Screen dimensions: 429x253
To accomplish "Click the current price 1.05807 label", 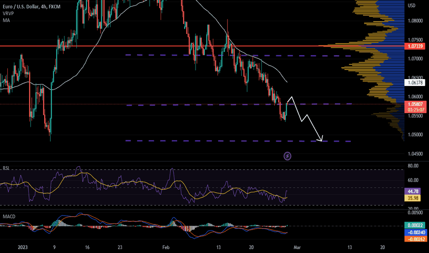I will click(x=415, y=104).
